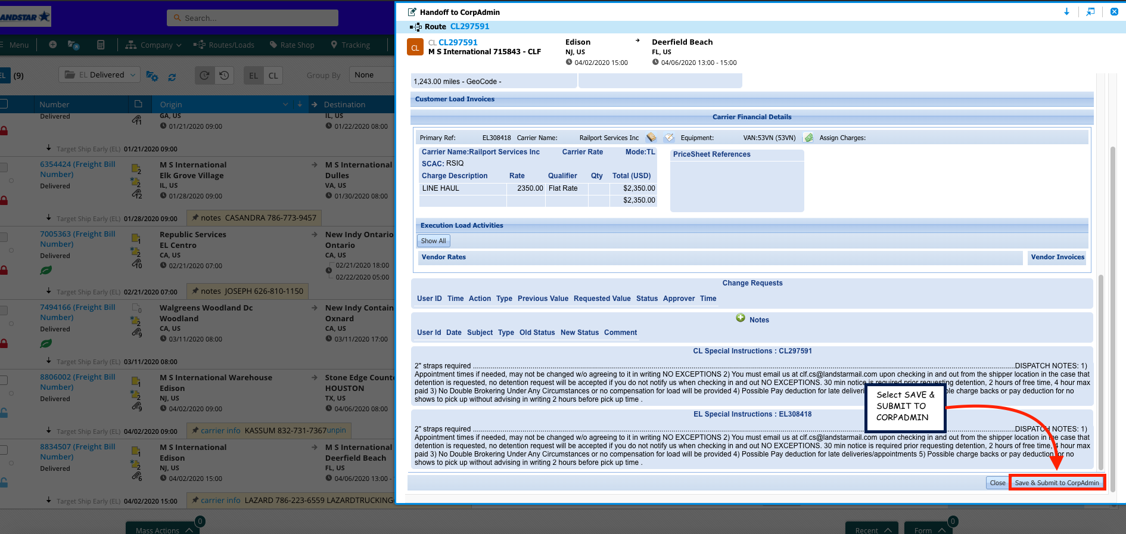
Task: Click the paperclip attachments icon for 8834507 row
Action: point(136,476)
